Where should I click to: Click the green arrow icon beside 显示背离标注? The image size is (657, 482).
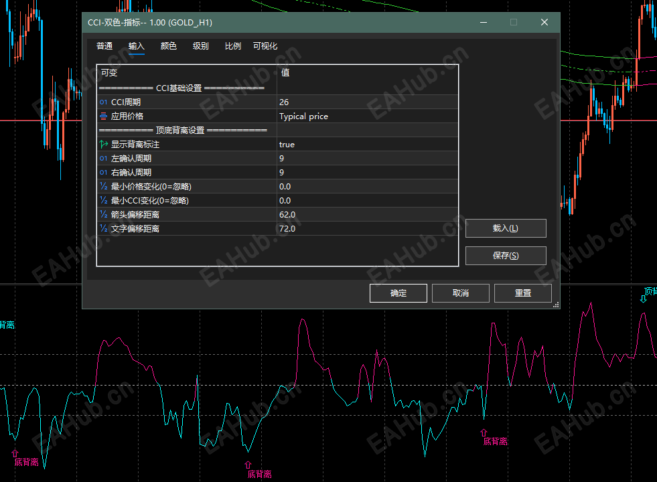[x=104, y=145]
